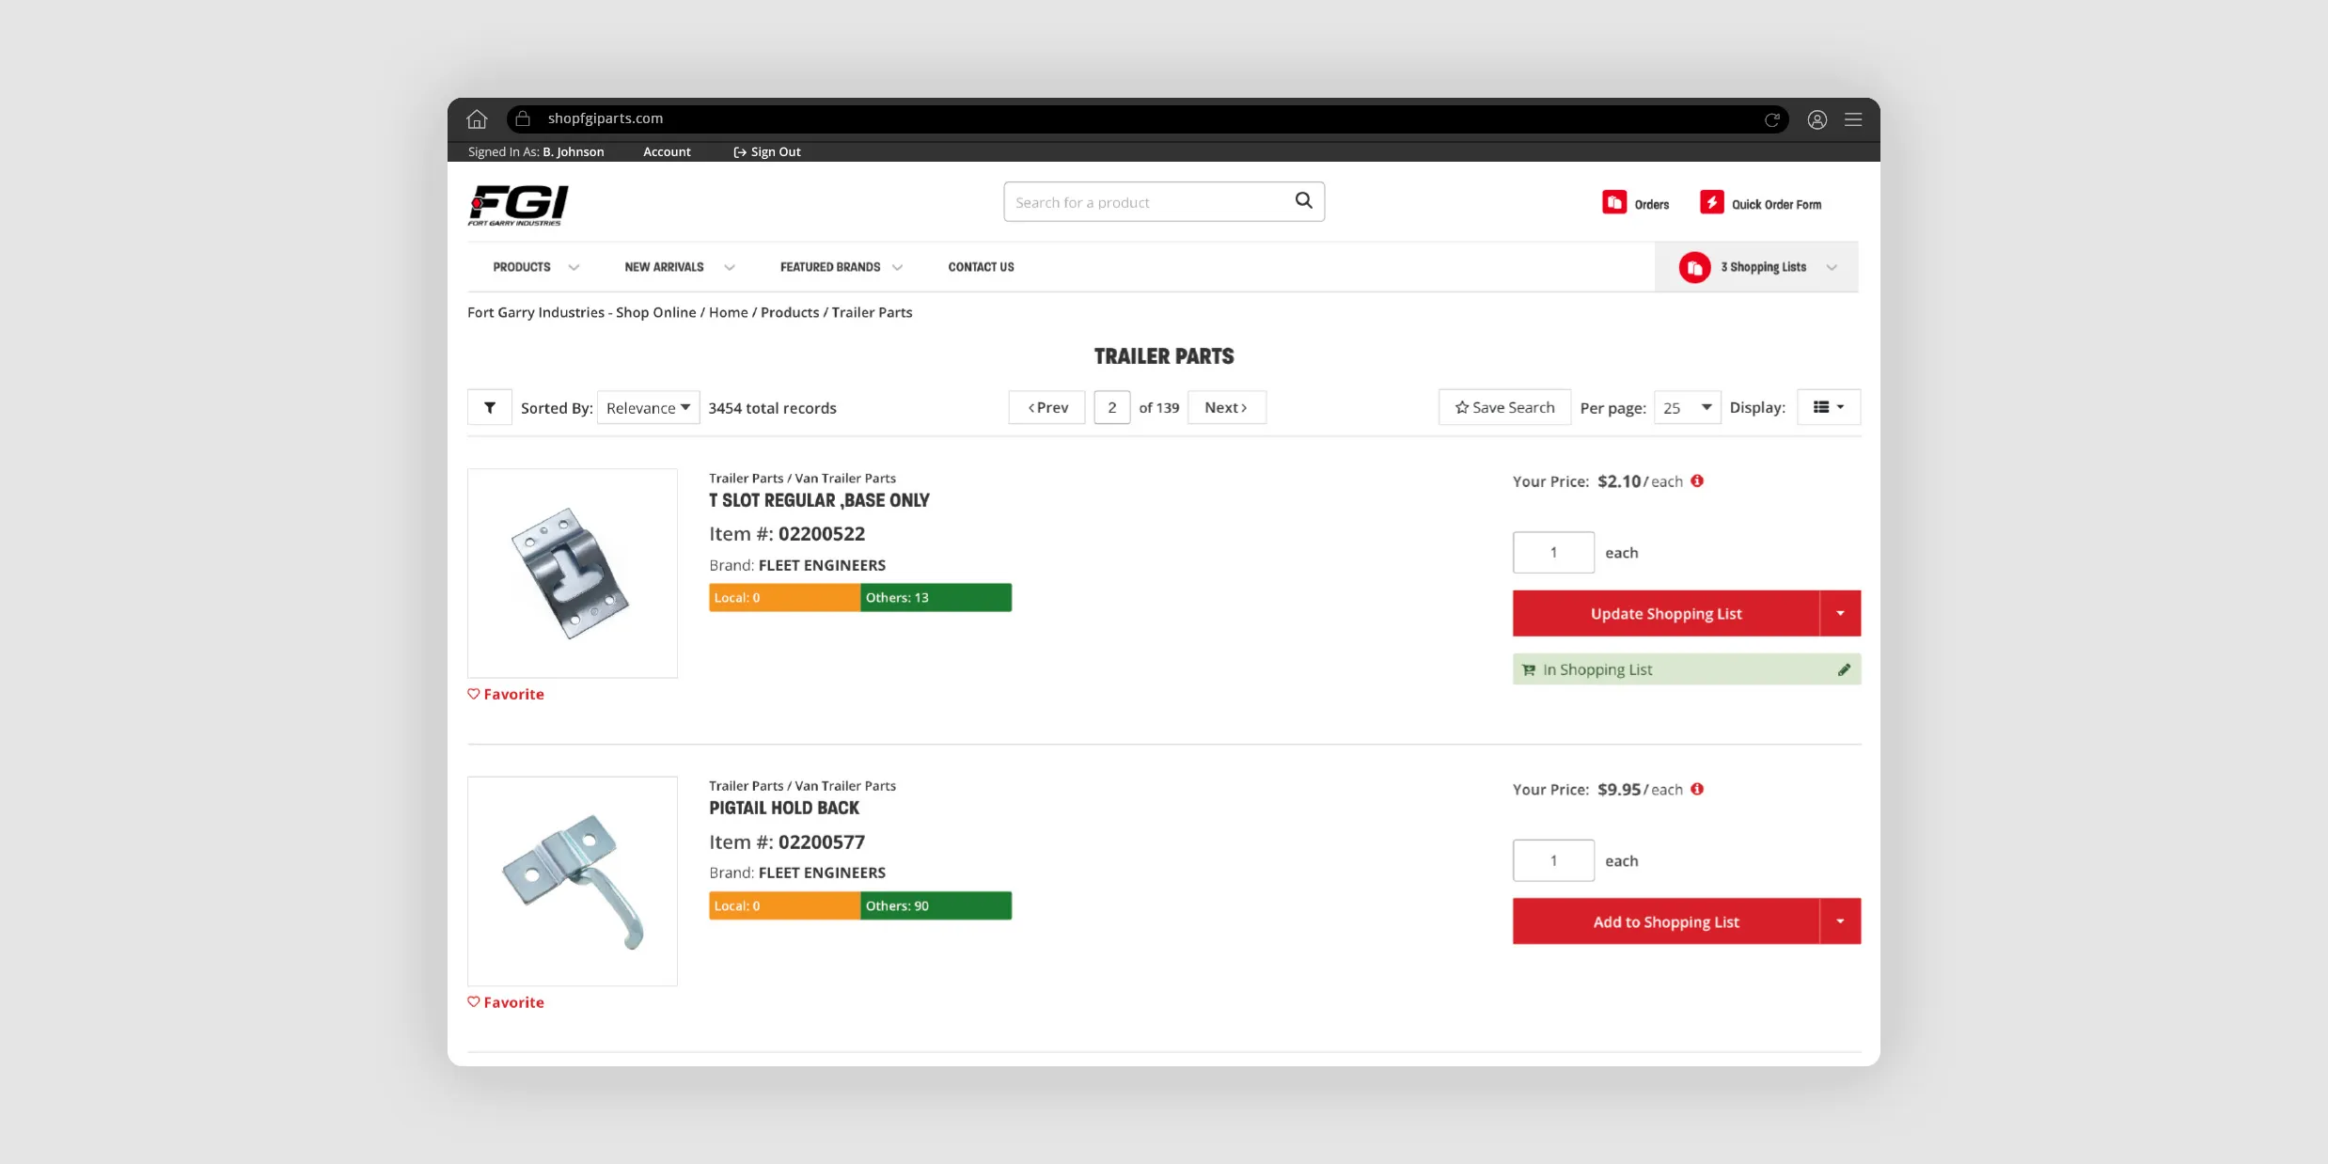This screenshot has width=2328, height=1164.
Task: Expand the Featured Brands menu
Action: click(841, 267)
